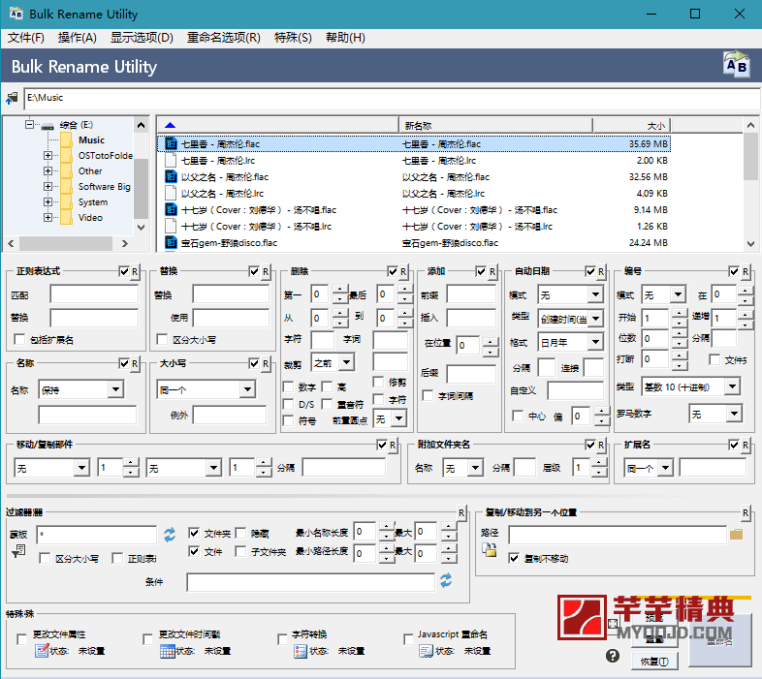Viewport: 762px width, 679px height.
Task: Expand the Video folder tree node
Action: (48, 218)
